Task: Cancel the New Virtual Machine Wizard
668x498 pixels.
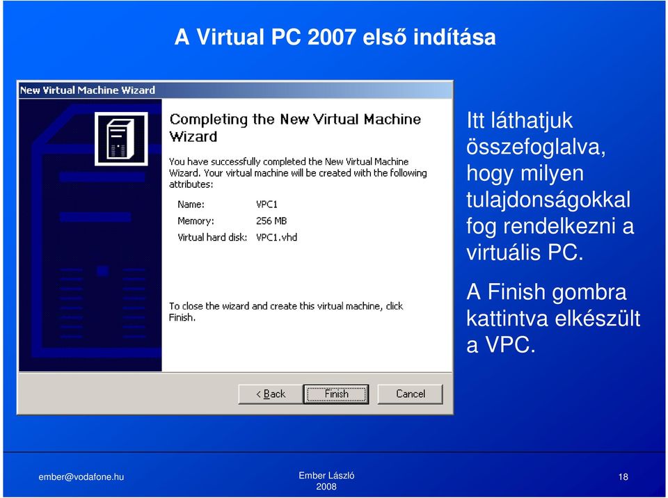Action: (411, 394)
